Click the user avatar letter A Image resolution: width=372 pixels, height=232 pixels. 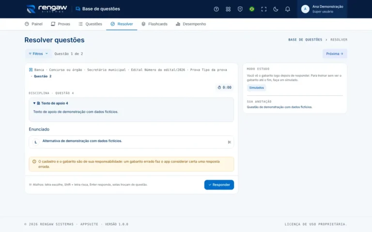305,9
